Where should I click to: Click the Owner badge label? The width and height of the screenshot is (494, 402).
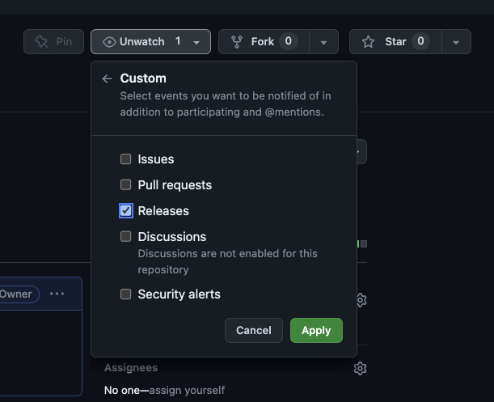coord(16,294)
